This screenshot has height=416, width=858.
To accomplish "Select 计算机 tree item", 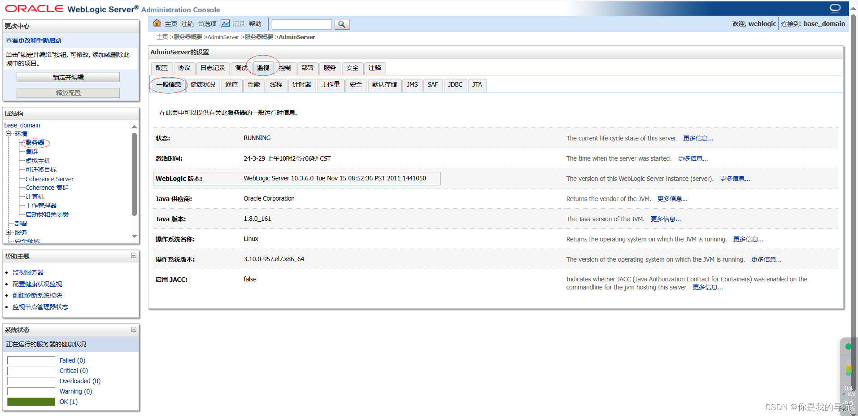I will [x=35, y=197].
